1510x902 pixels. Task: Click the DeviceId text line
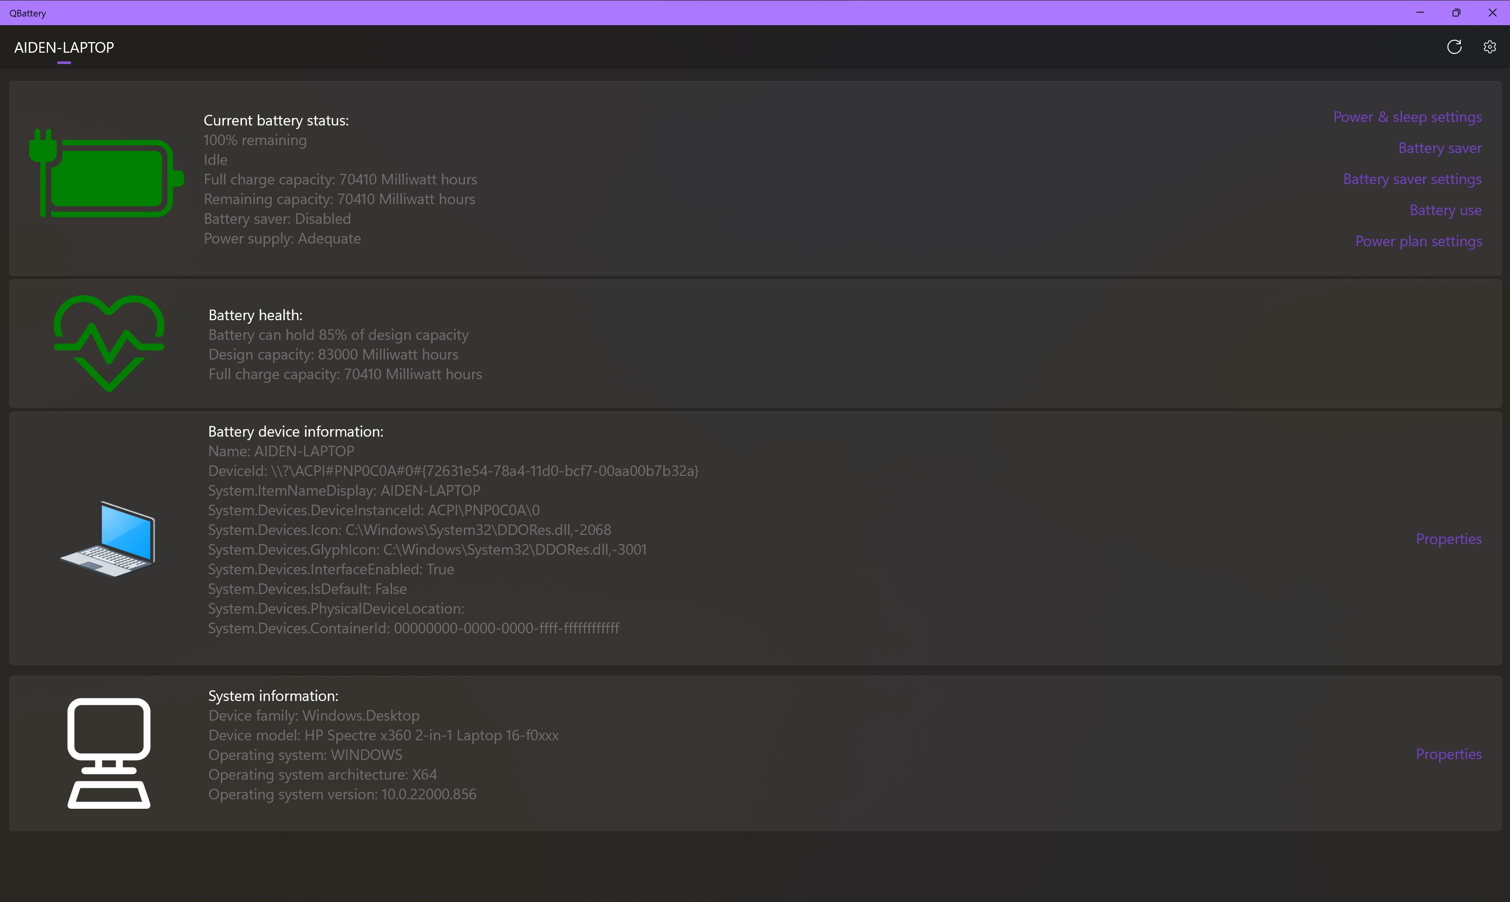[x=453, y=470]
